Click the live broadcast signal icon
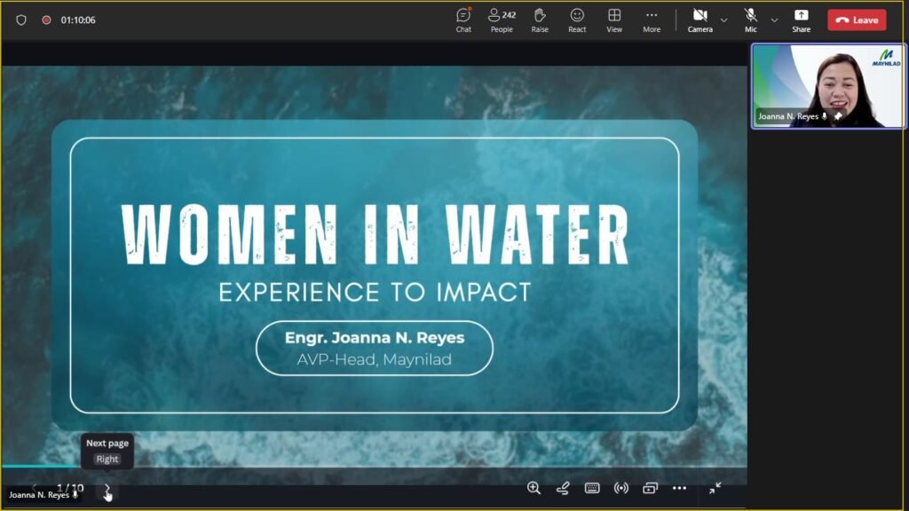This screenshot has width=909, height=511. (x=621, y=488)
